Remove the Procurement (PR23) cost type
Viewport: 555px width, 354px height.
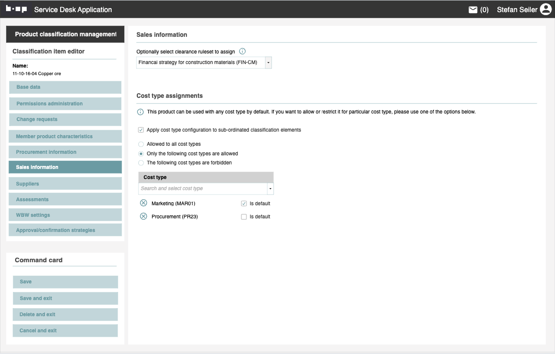click(x=143, y=216)
